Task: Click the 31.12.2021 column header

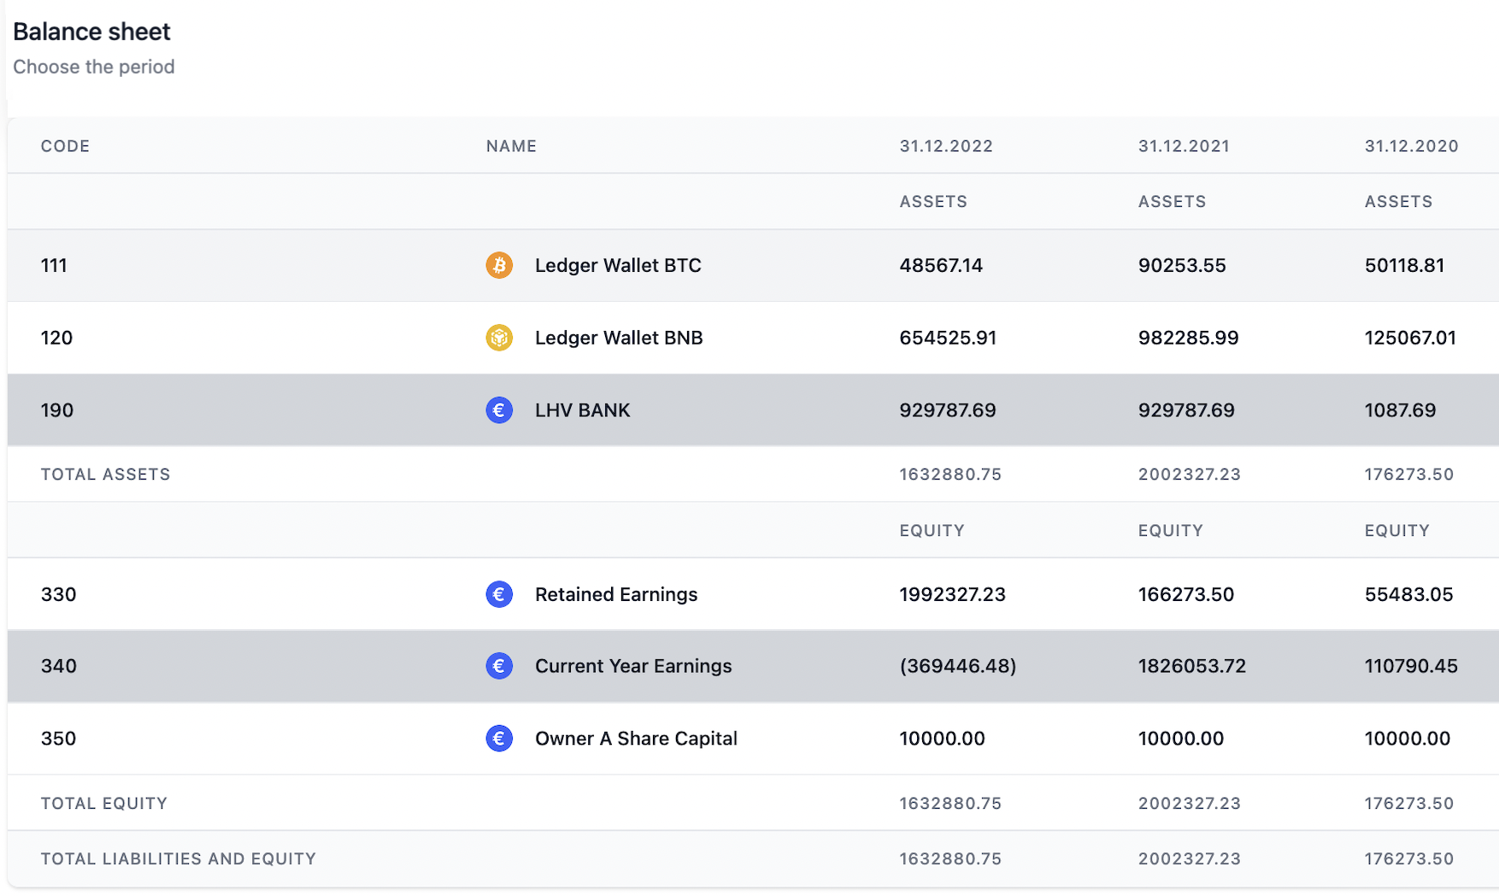Action: [x=1184, y=146]
